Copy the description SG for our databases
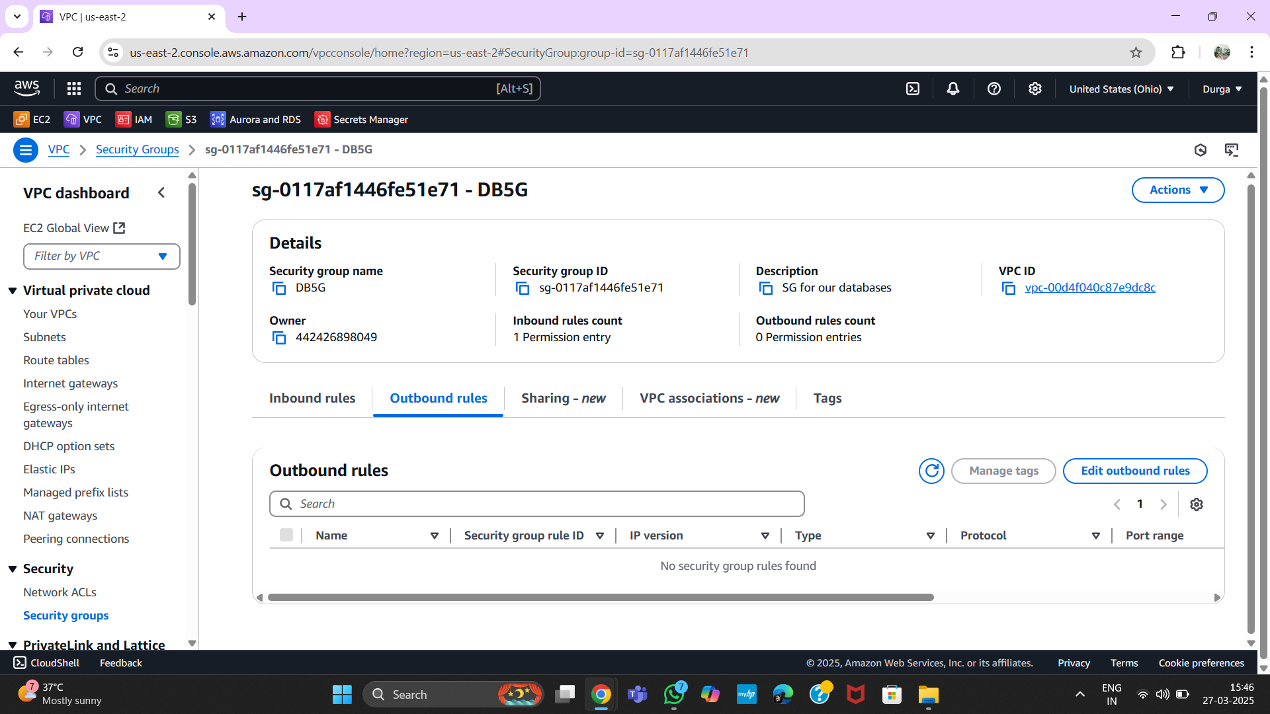Screen dimensions: 1270x714 766,288
